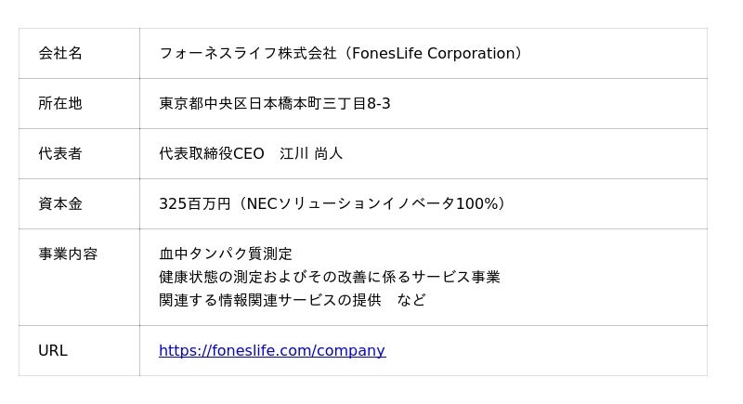The height and width of the screenshot is (404, 743).
Task: Click the 事業内容 row label
Action: pos(68,254)
